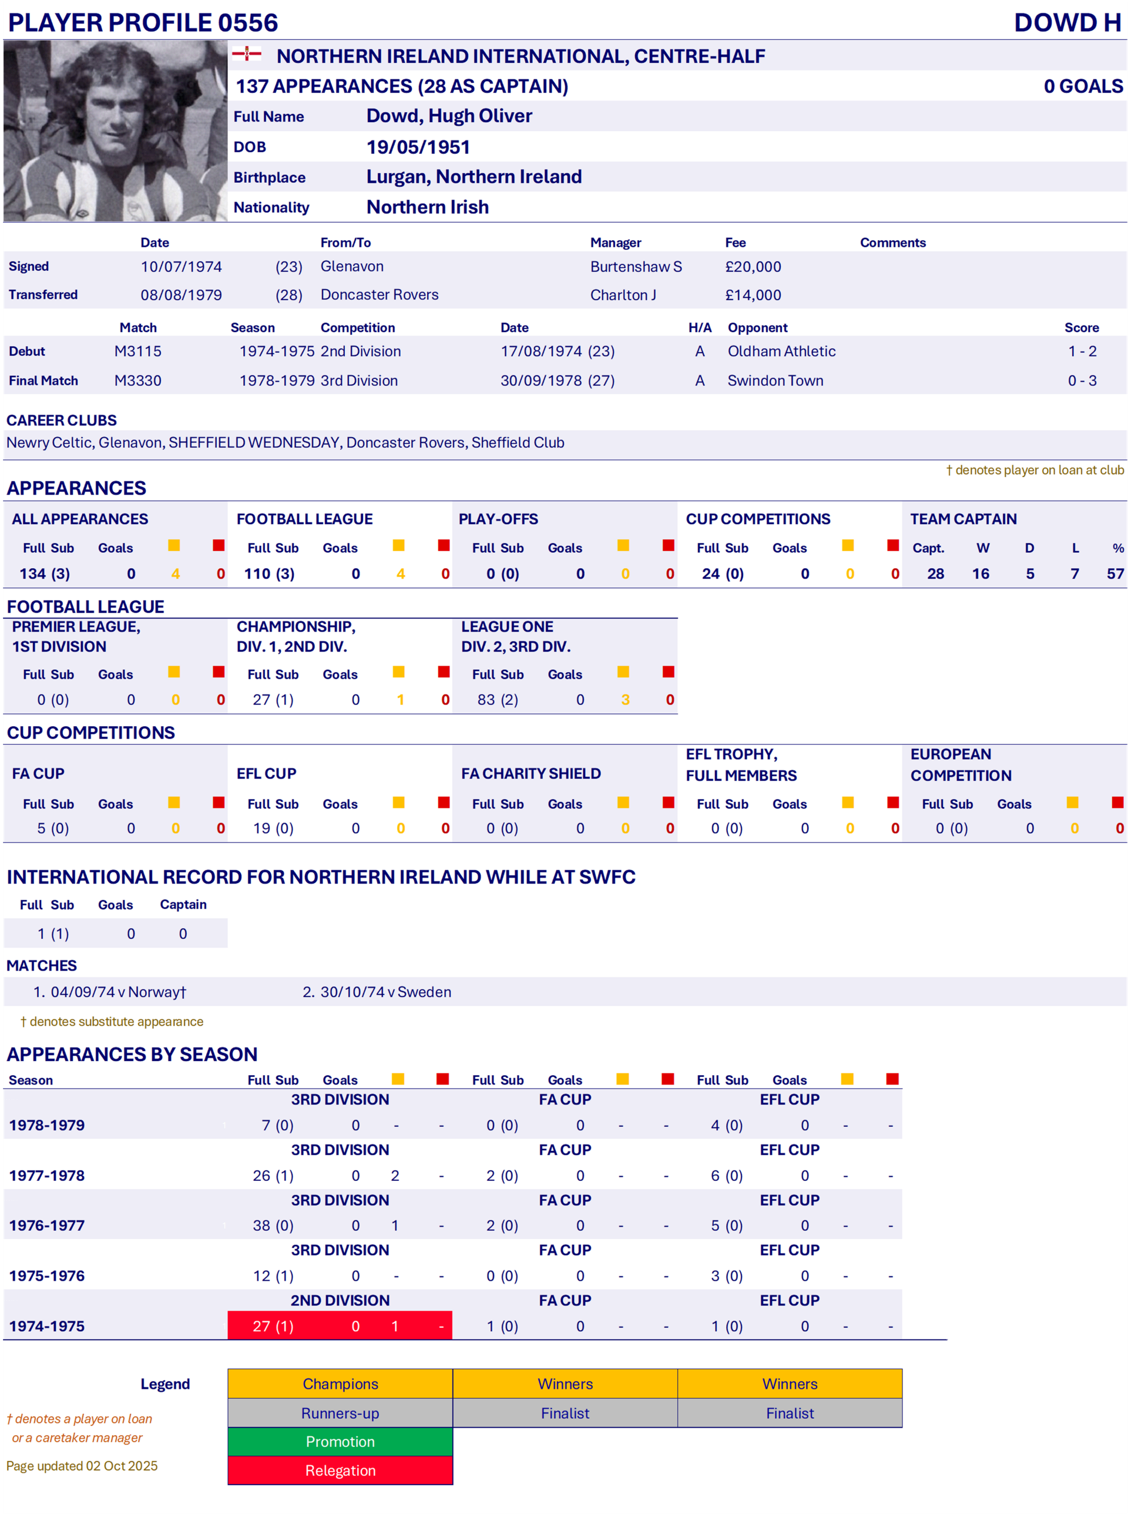Click the 1977-1978 season row label
Viewport: 1128px width, 1514px height.
pyautogui.click(x=47, y=1175)
